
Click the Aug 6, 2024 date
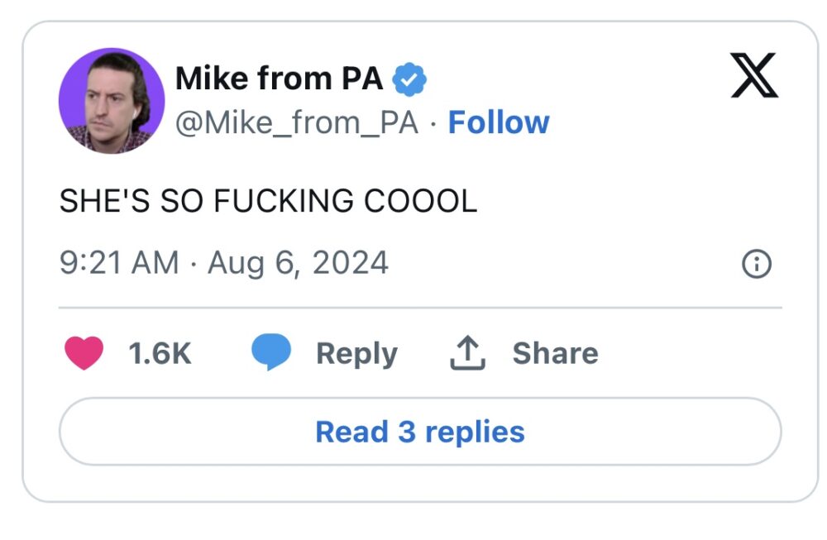tap(298, 263)
